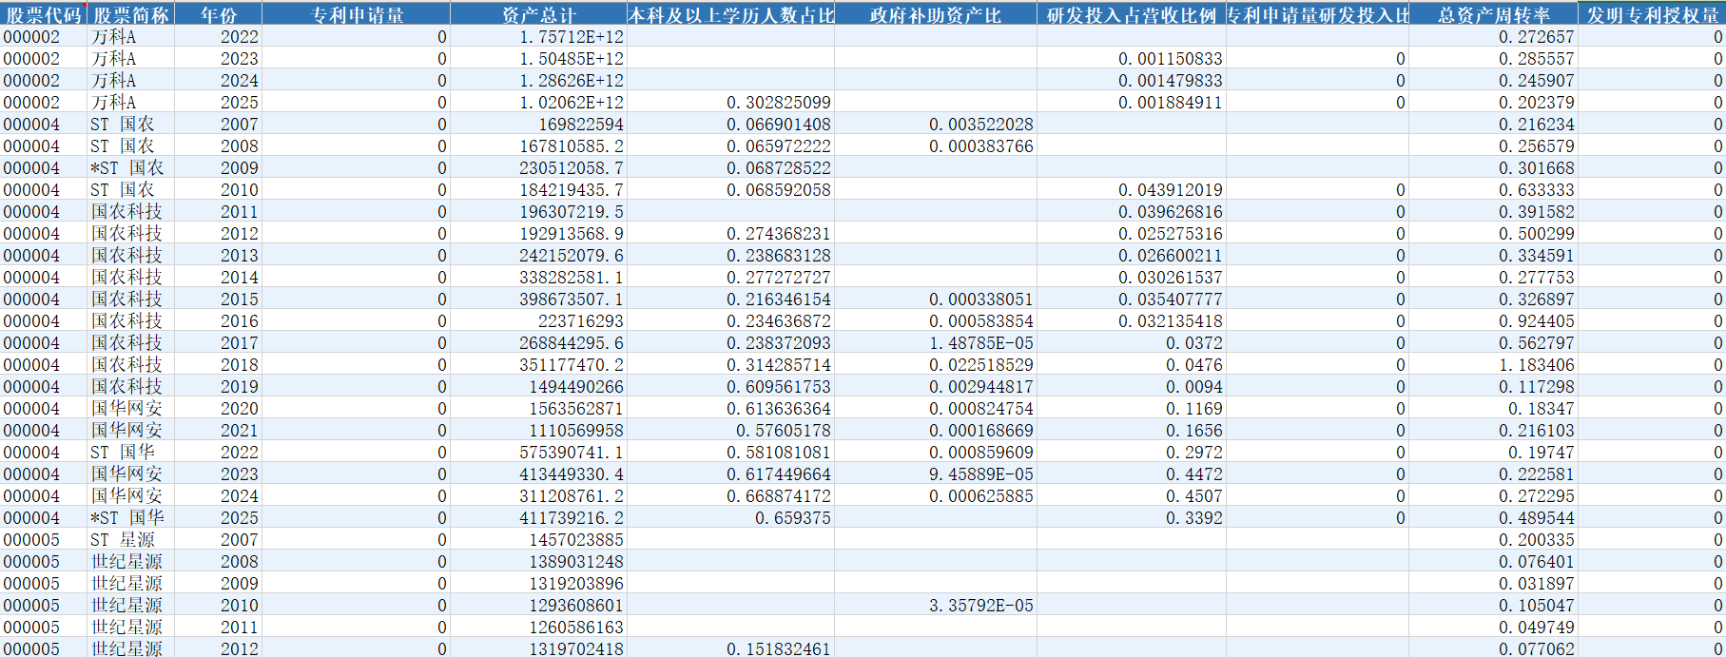Select the asset value 1.75712E+12

click(538, 36)
